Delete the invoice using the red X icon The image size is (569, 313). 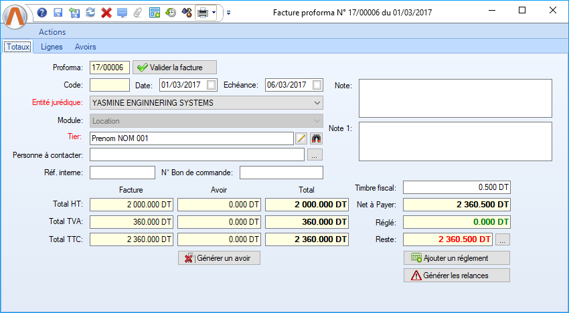[106, 13]
